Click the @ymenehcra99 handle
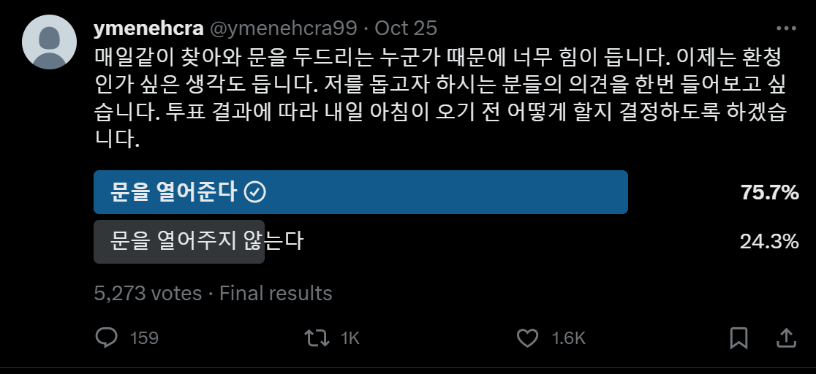The height and width of the screenshot is (374, 816). pos(283,28)
